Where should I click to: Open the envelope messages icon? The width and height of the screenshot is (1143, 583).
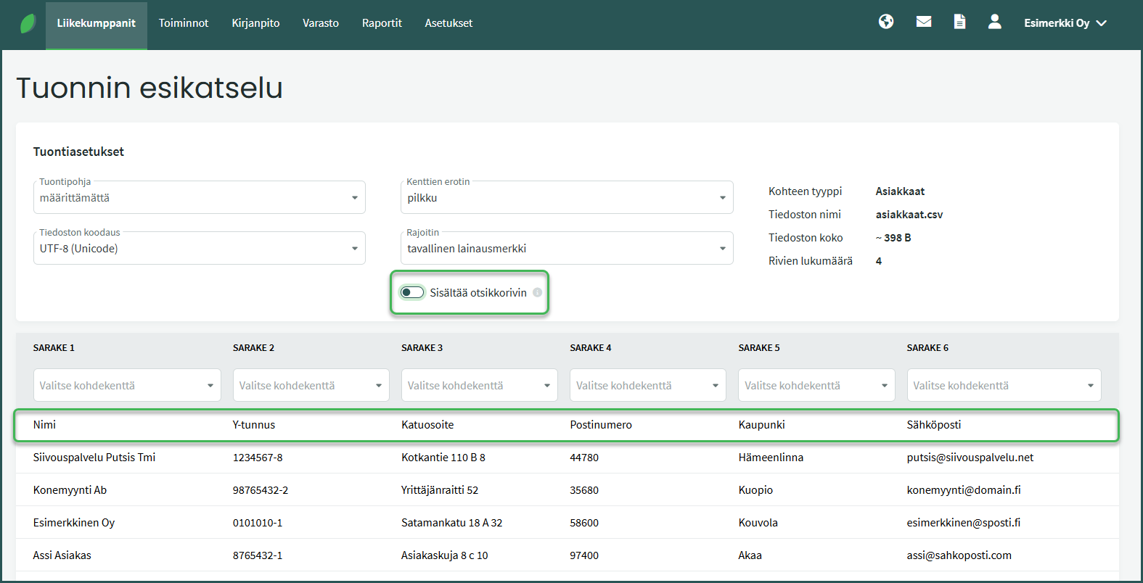coord(923,22)
